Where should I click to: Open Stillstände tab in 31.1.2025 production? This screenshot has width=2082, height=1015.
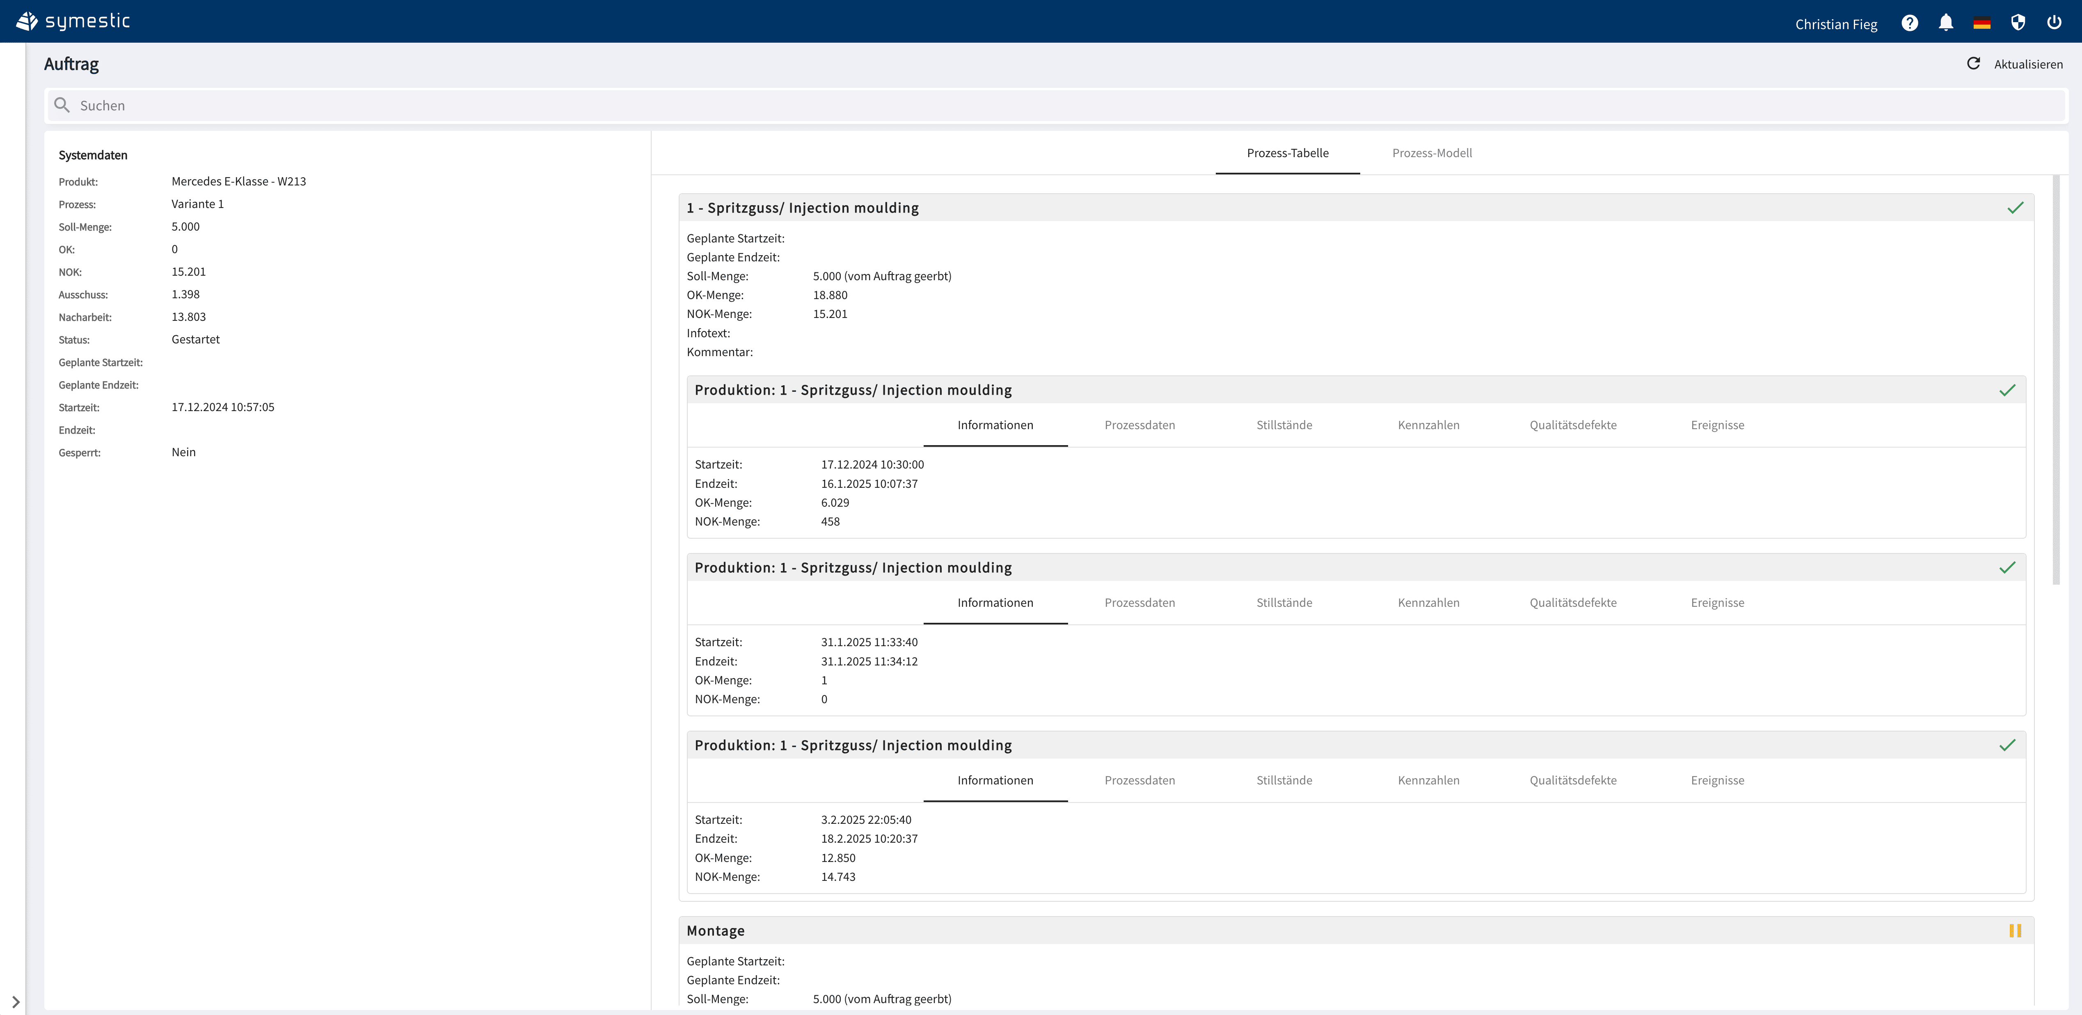coord(1284,603)
